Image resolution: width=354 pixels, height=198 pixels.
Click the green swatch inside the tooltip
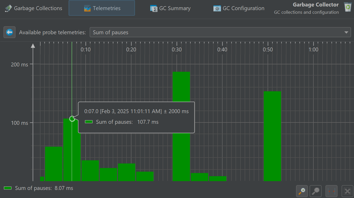click(x=89, y=122)
